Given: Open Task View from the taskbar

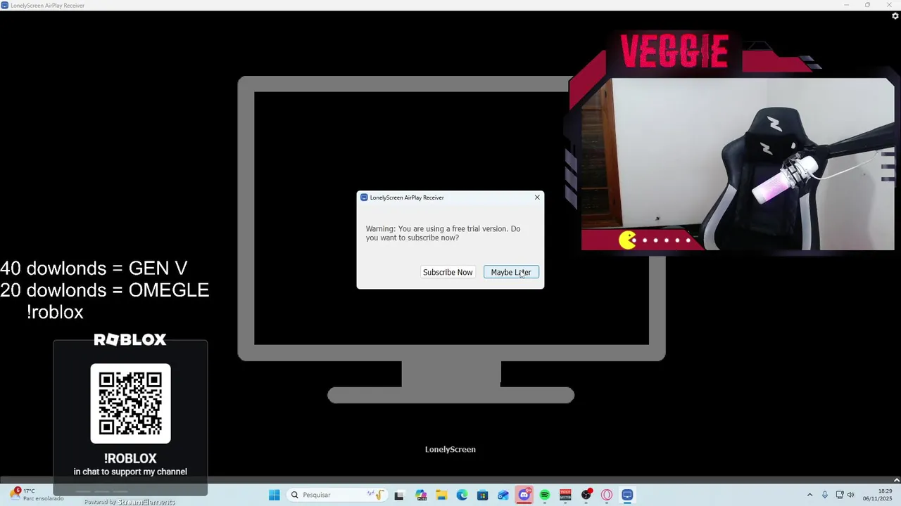Looking at the screenshot, I should pyautogui.click(x=399, y=495).
